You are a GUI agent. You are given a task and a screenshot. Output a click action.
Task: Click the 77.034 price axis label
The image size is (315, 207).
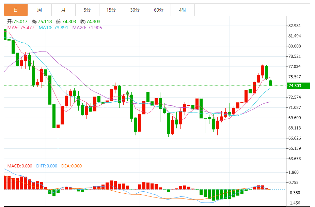(295, 66)
